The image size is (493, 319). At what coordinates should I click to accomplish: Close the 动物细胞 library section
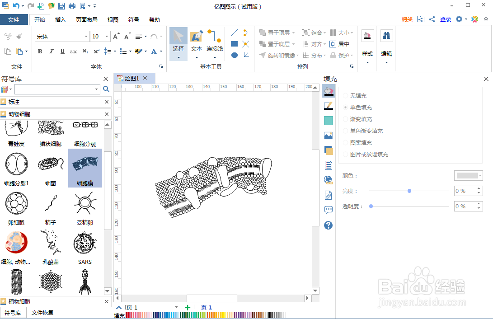pos(107,114)
